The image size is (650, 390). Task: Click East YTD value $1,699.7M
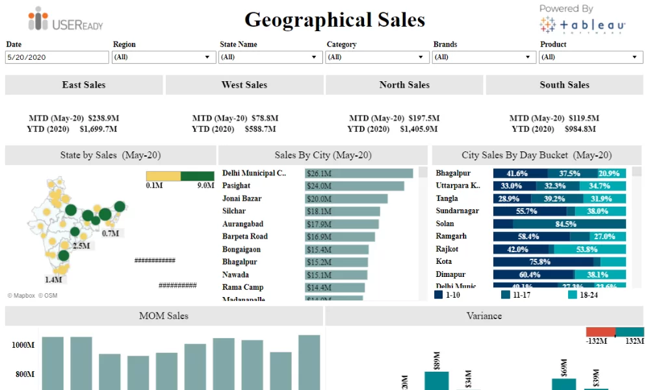pyautogui.click(x=99, y=129)
